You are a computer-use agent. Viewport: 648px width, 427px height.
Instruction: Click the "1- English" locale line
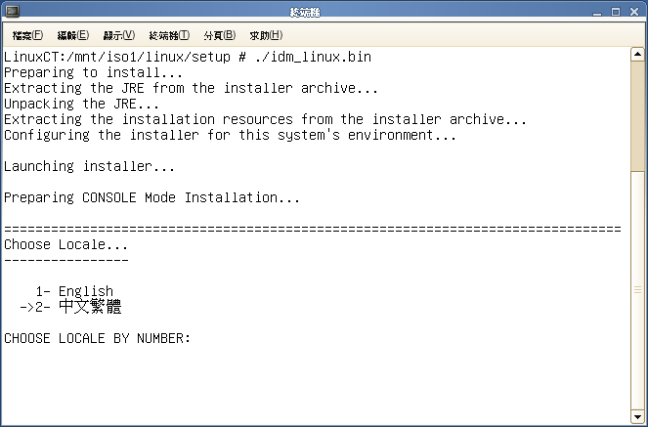74,291
